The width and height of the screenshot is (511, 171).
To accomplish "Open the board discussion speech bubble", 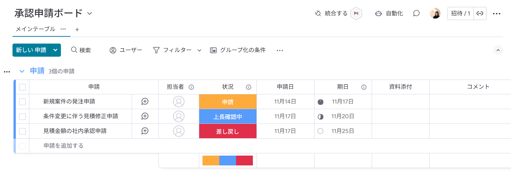I will coord(416,13).
